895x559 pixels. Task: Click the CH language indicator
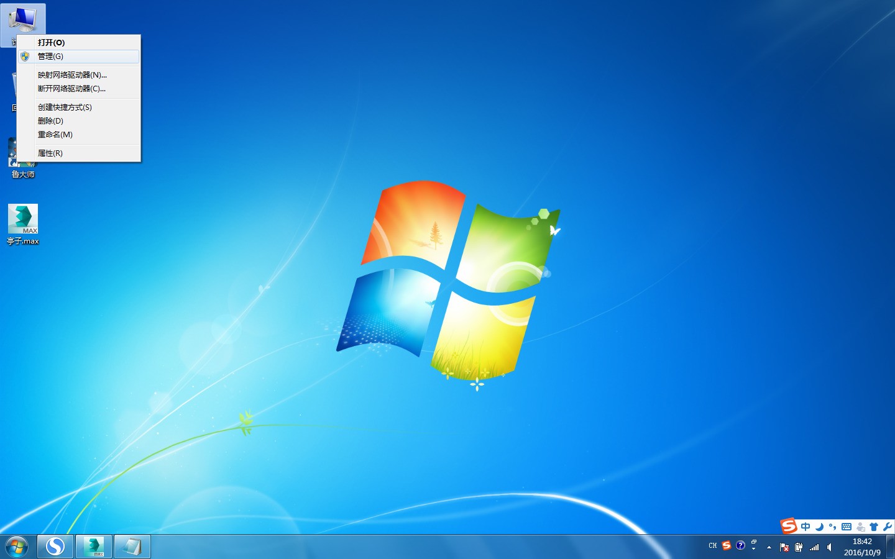713,545
